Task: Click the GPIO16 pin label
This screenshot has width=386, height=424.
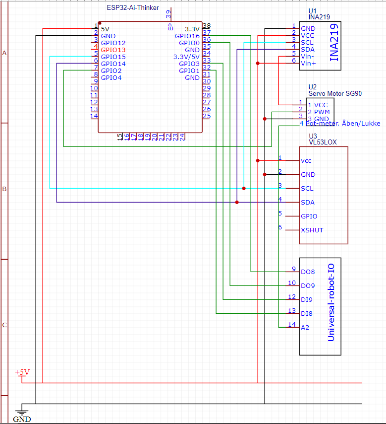Action: tap(187, 36)
